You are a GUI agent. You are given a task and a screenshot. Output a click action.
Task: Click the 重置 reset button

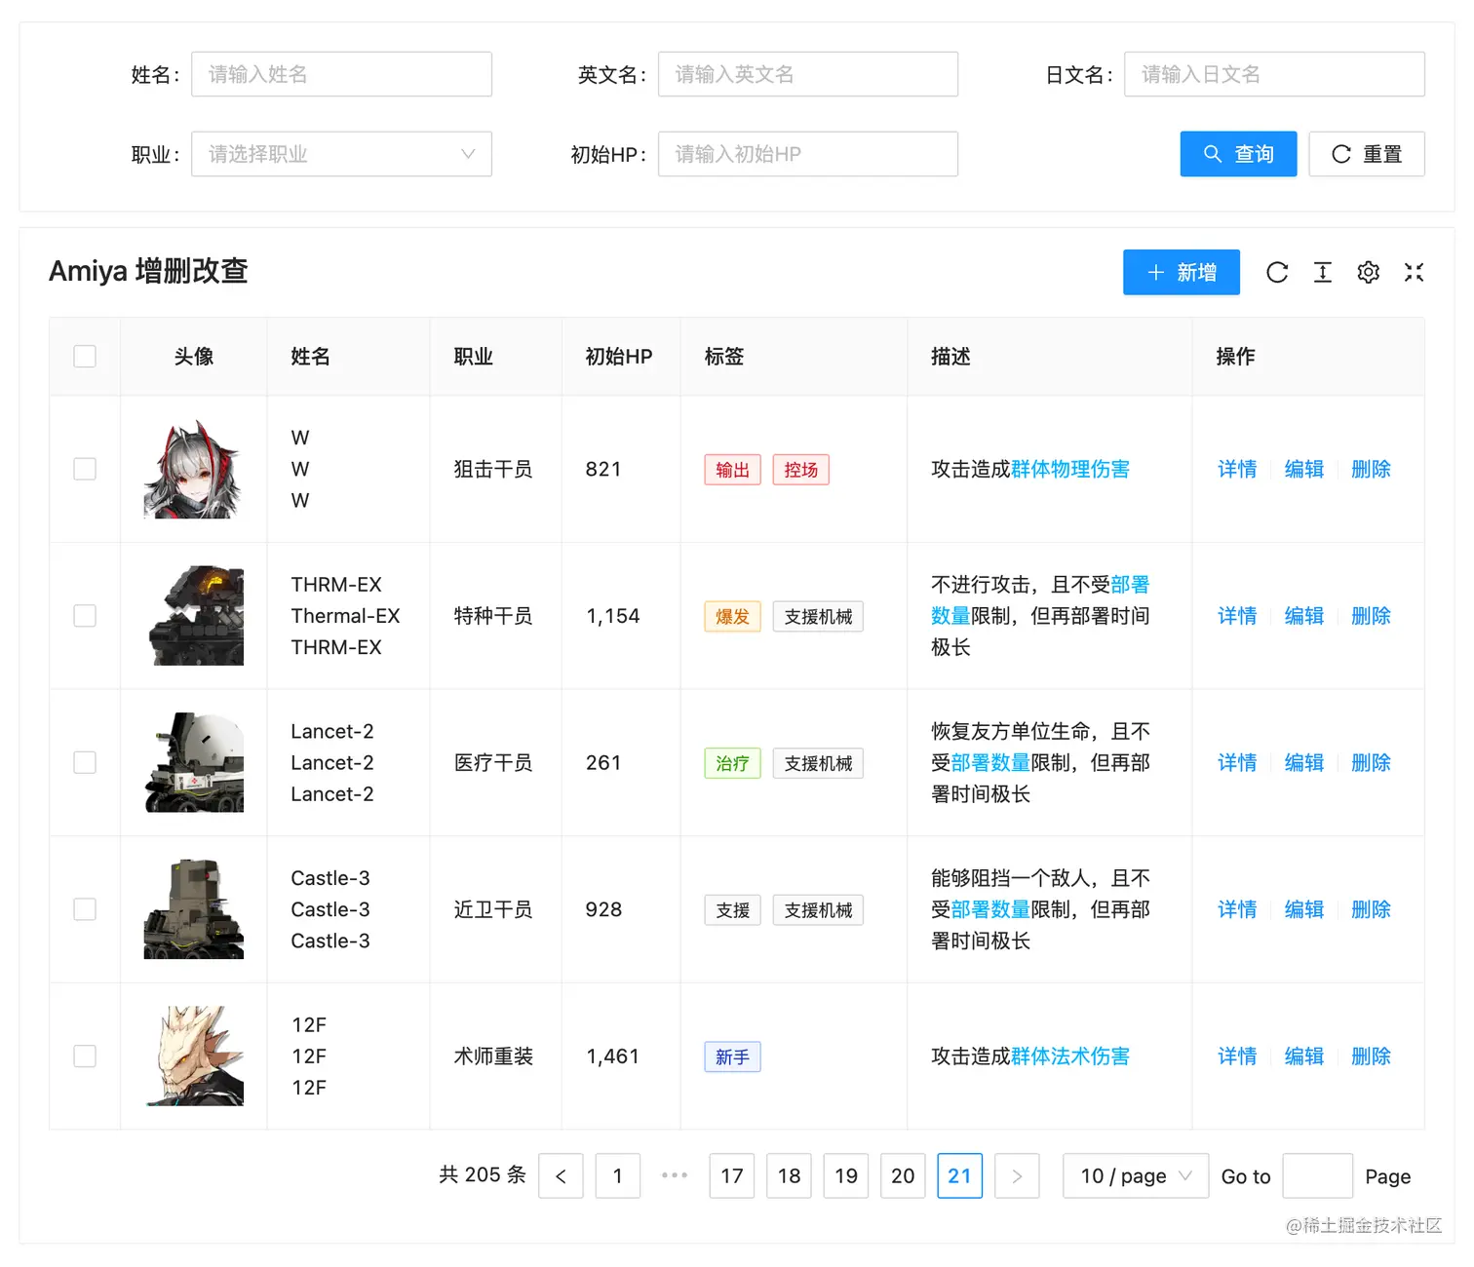[1367, 154]
